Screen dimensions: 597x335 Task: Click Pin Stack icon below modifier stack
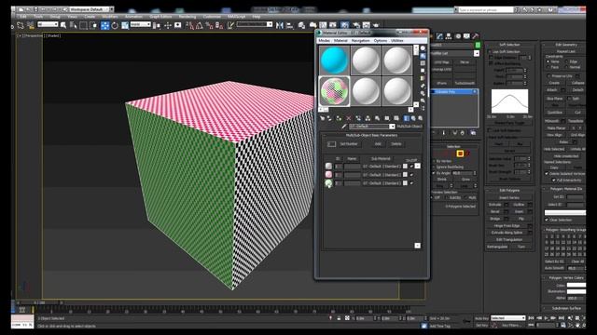434,133
